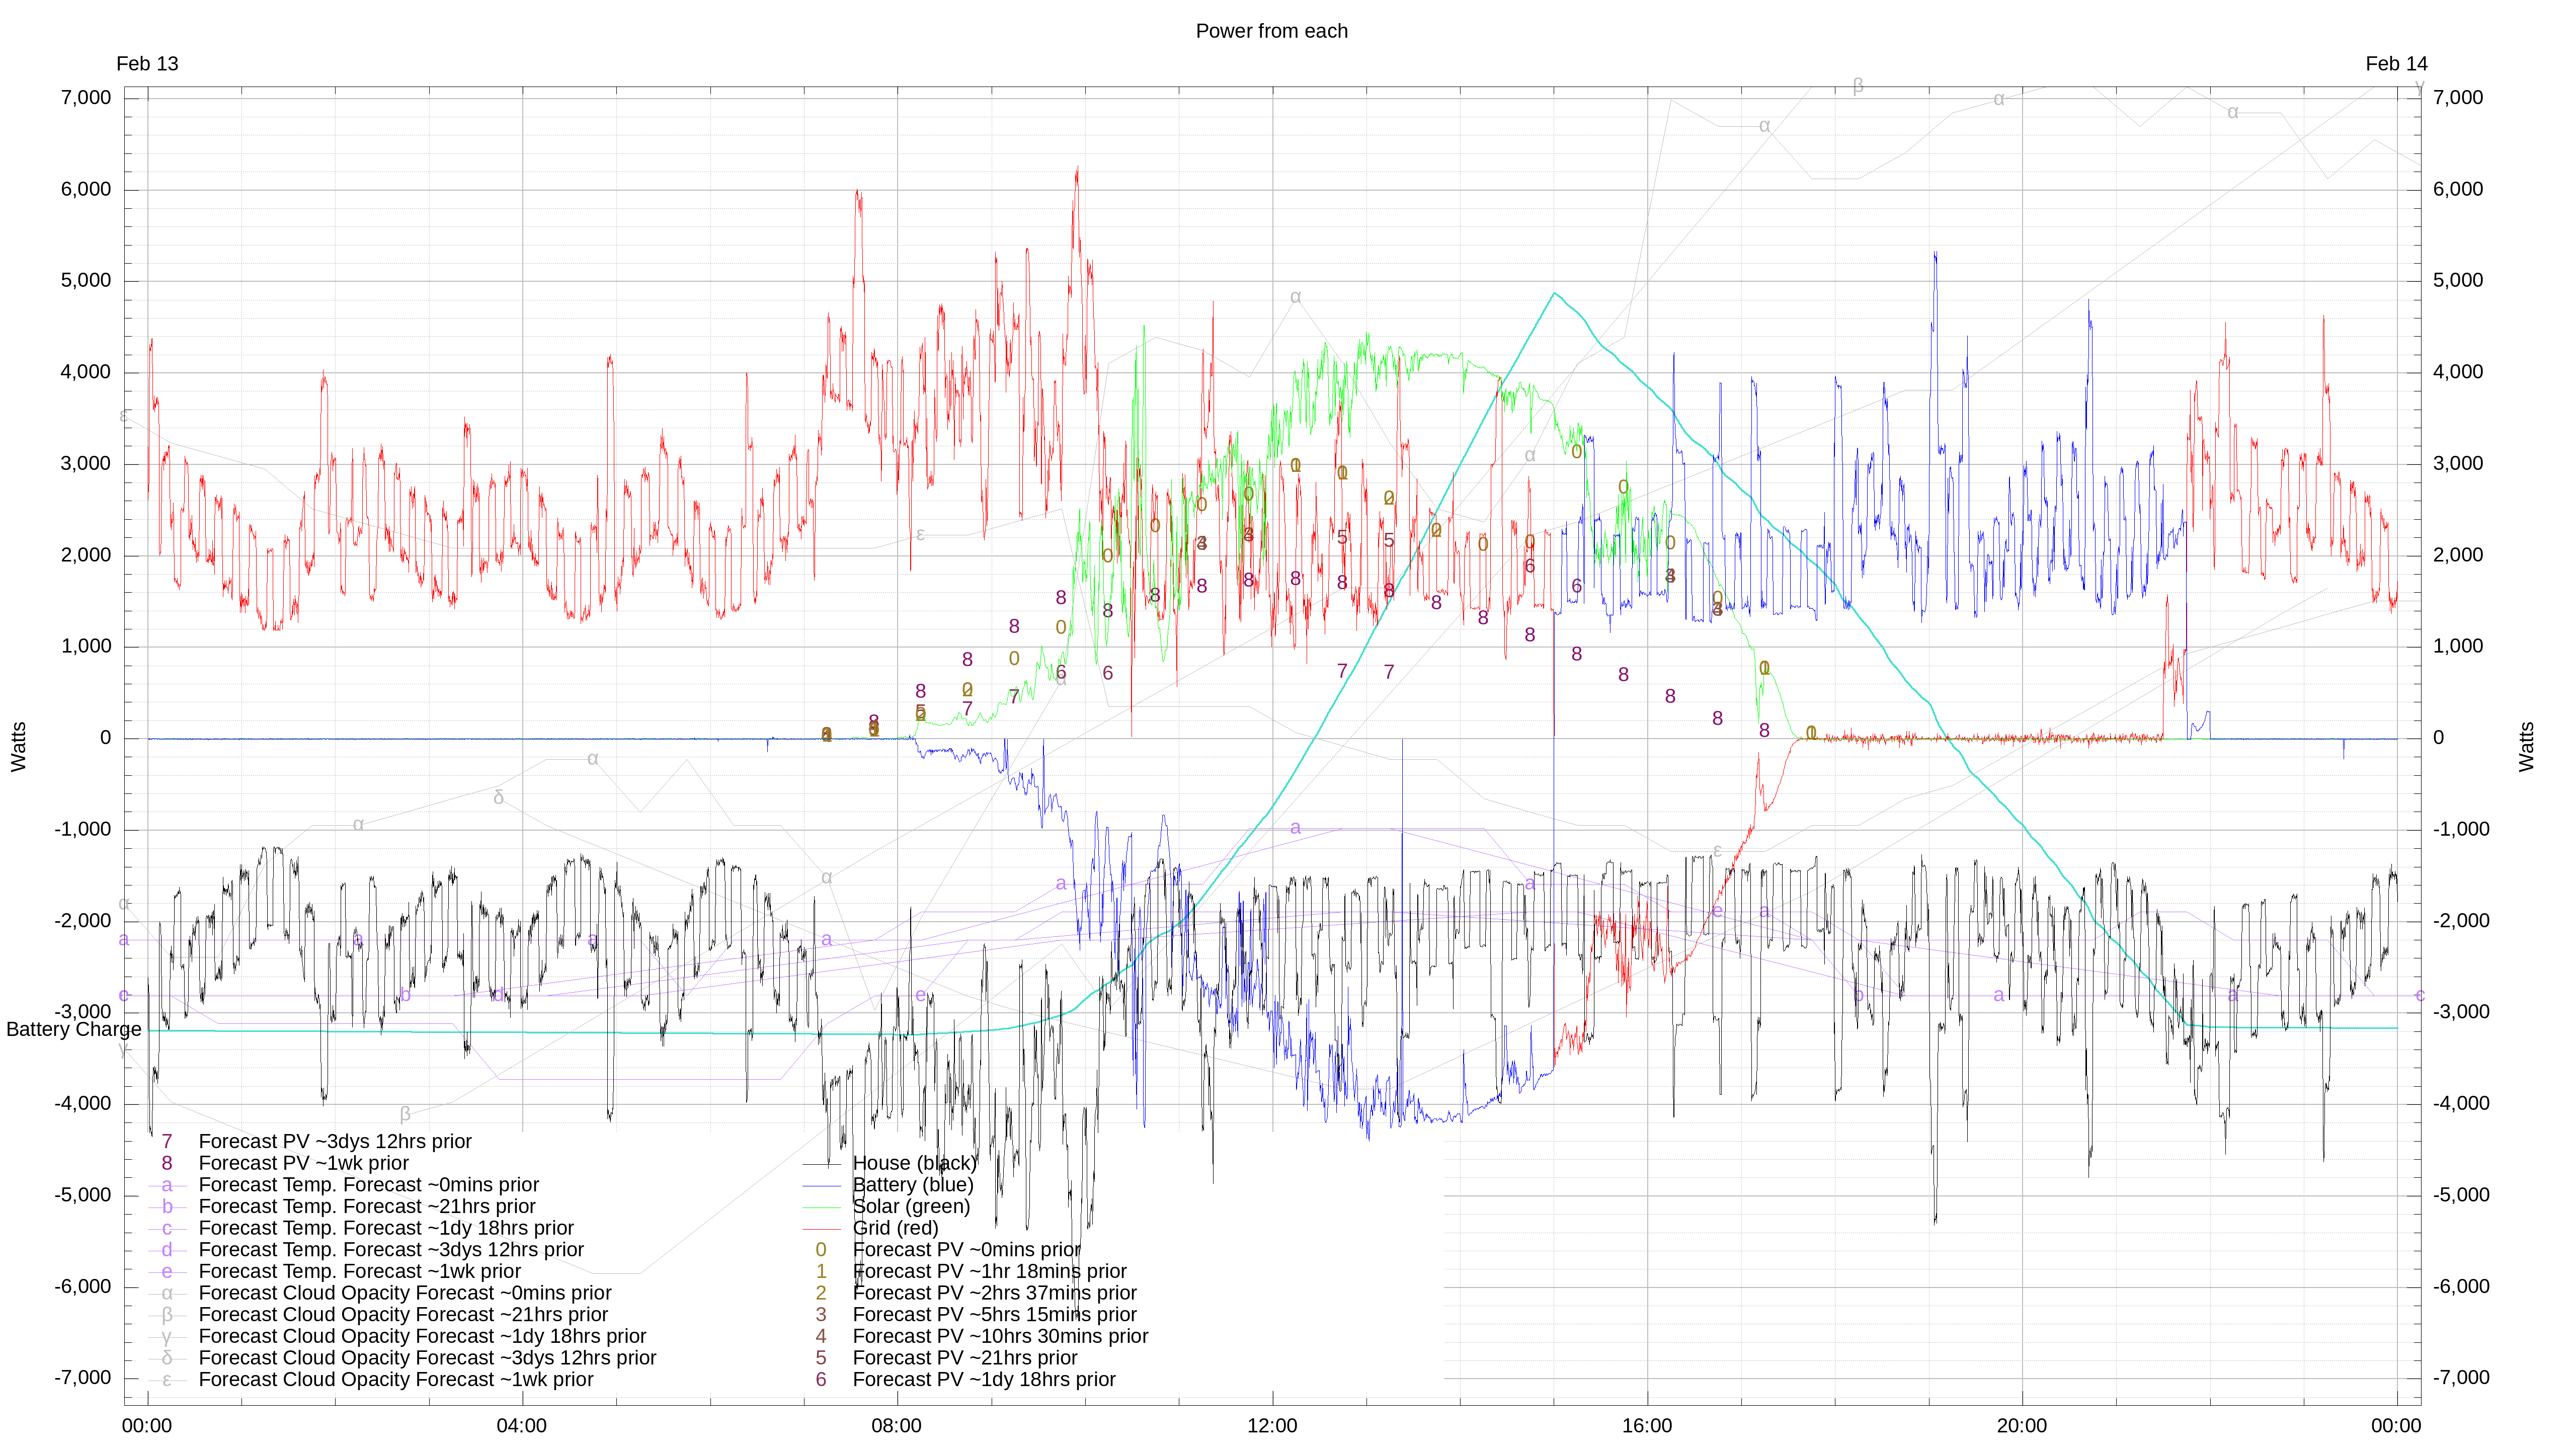Viewport: 2576px width, 1449px height.
Task: Click the 'Power from each' chart title
Action: point(1271,31)
